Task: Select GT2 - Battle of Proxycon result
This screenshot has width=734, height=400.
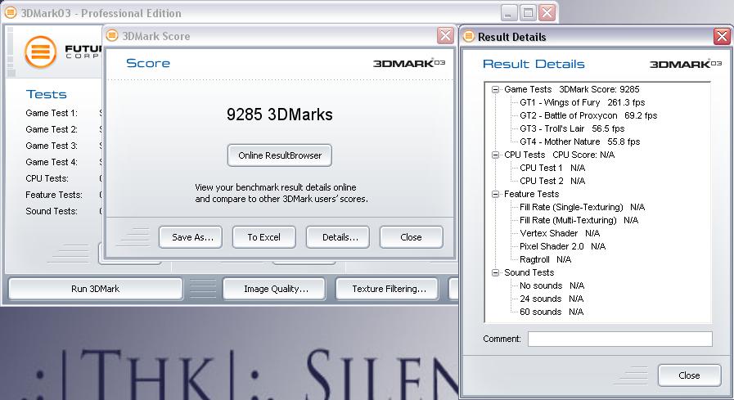Action: [588, 115]
